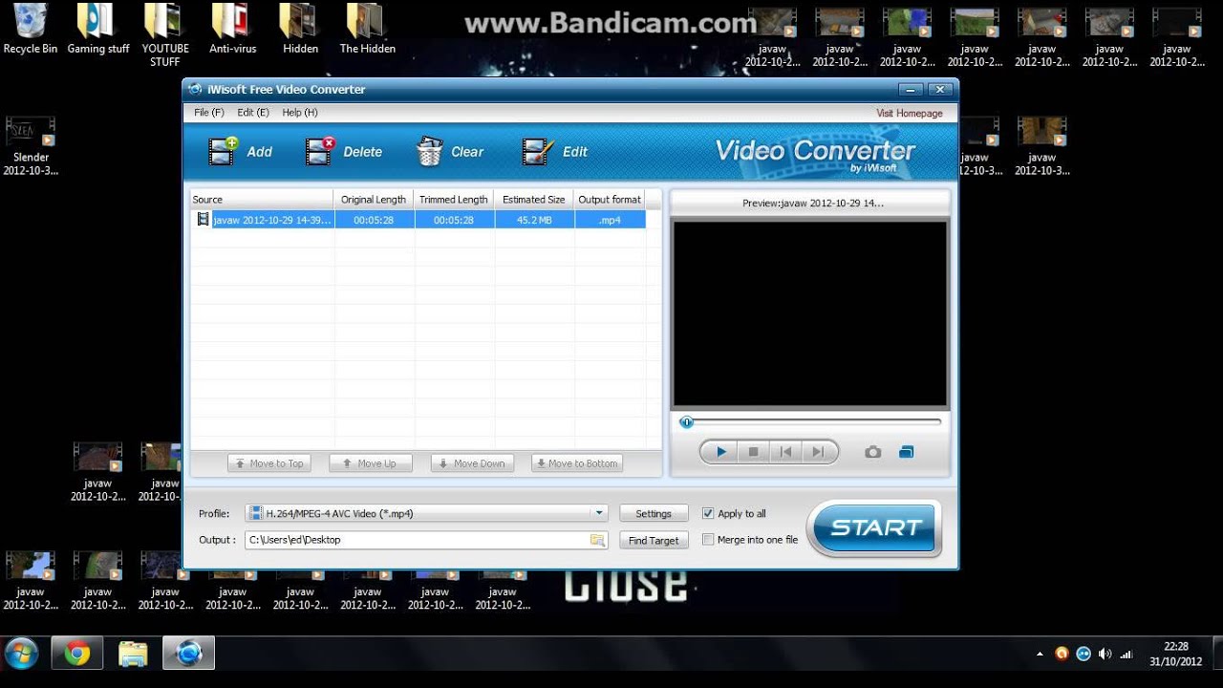The height and width of the screenshot is (688, 1223).
Task: Click the Estimated Size column header
Action: [534, 200]
